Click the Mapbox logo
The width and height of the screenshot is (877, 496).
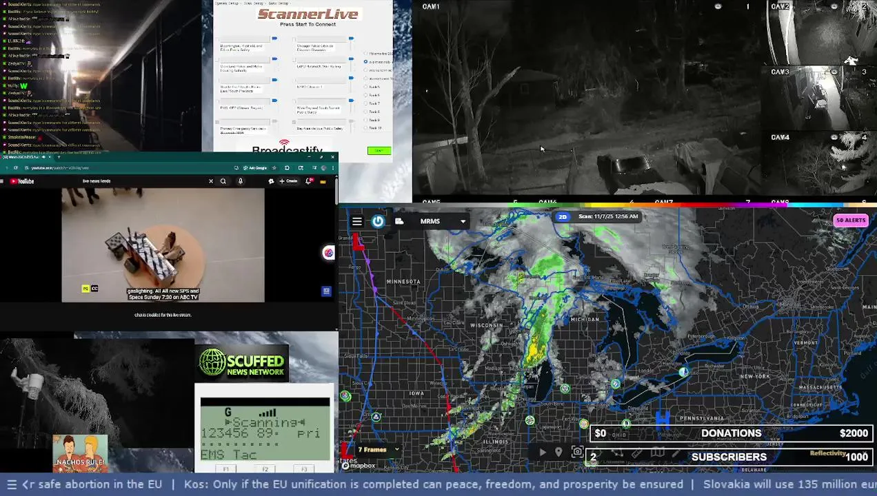[359, 466]
